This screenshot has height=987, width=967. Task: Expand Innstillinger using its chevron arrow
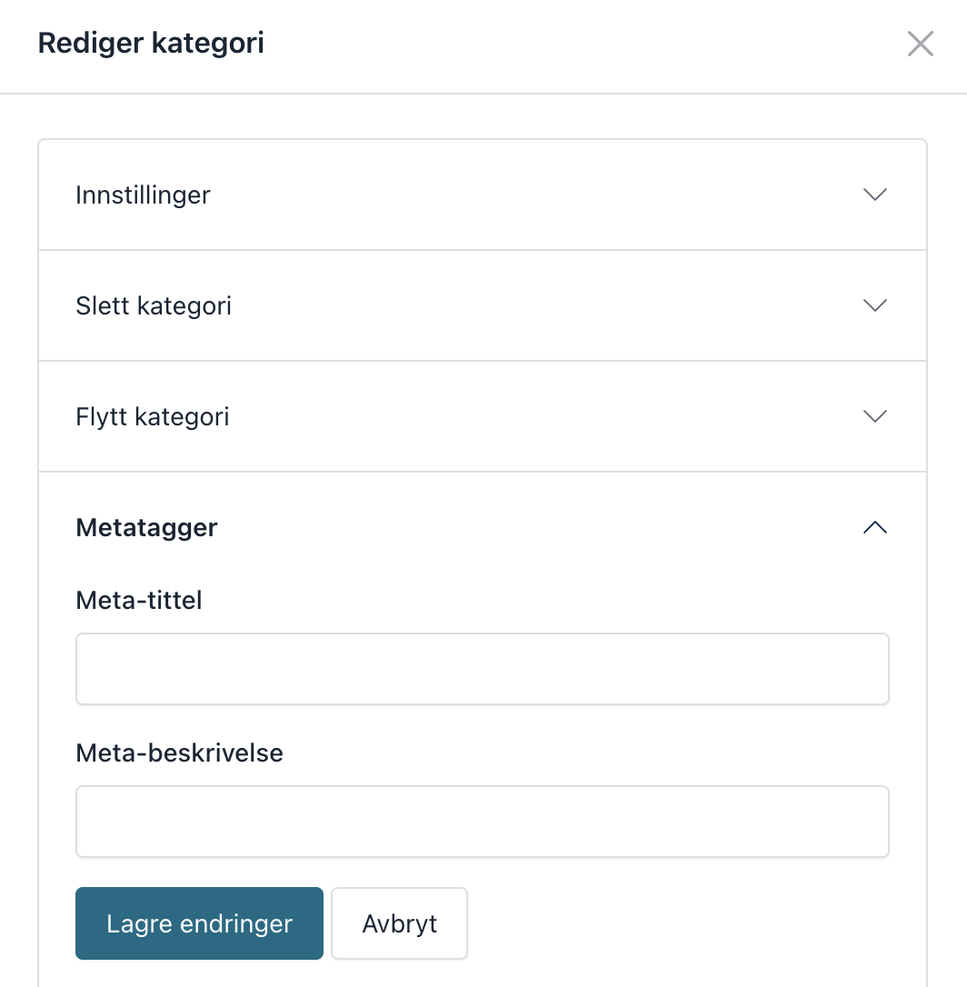coord(875,194)
